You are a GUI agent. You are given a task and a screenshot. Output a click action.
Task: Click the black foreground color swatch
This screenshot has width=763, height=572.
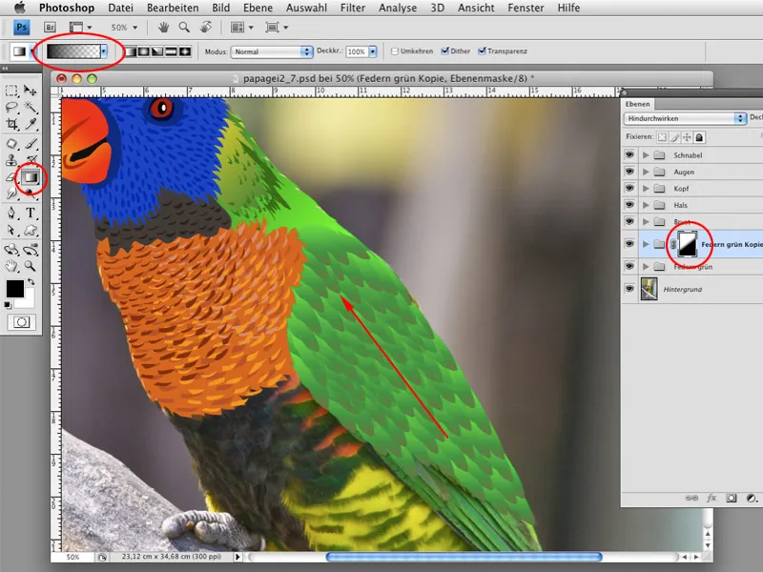(15, 288)
